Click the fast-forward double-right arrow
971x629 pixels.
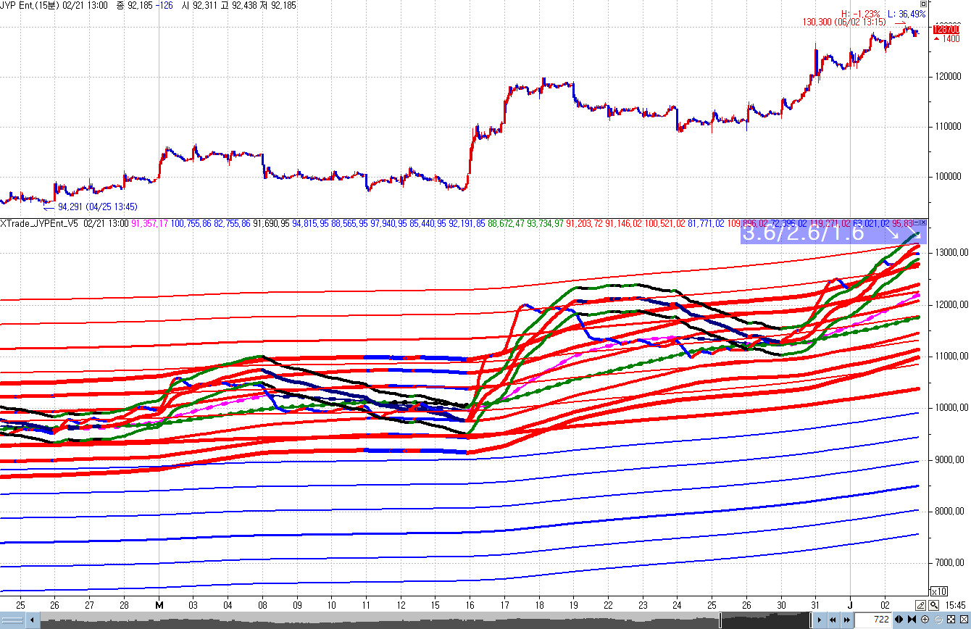(x=846, y=620)
